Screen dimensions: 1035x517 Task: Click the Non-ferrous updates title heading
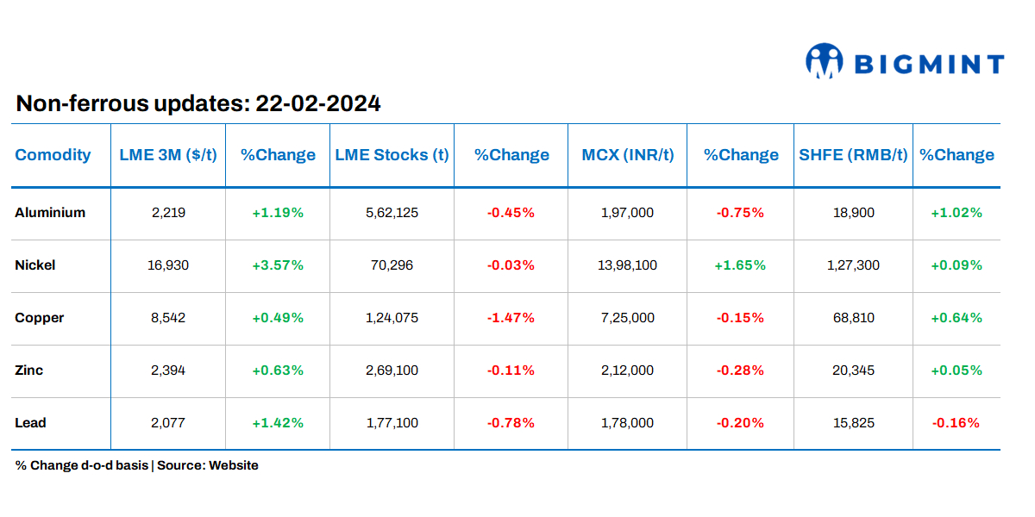198,104
